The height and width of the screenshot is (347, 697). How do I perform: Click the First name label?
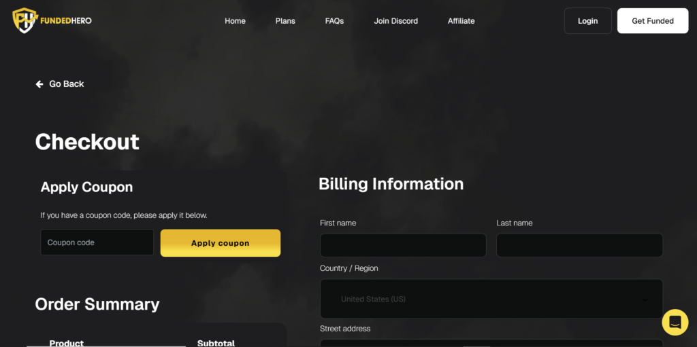coord(338,223)
